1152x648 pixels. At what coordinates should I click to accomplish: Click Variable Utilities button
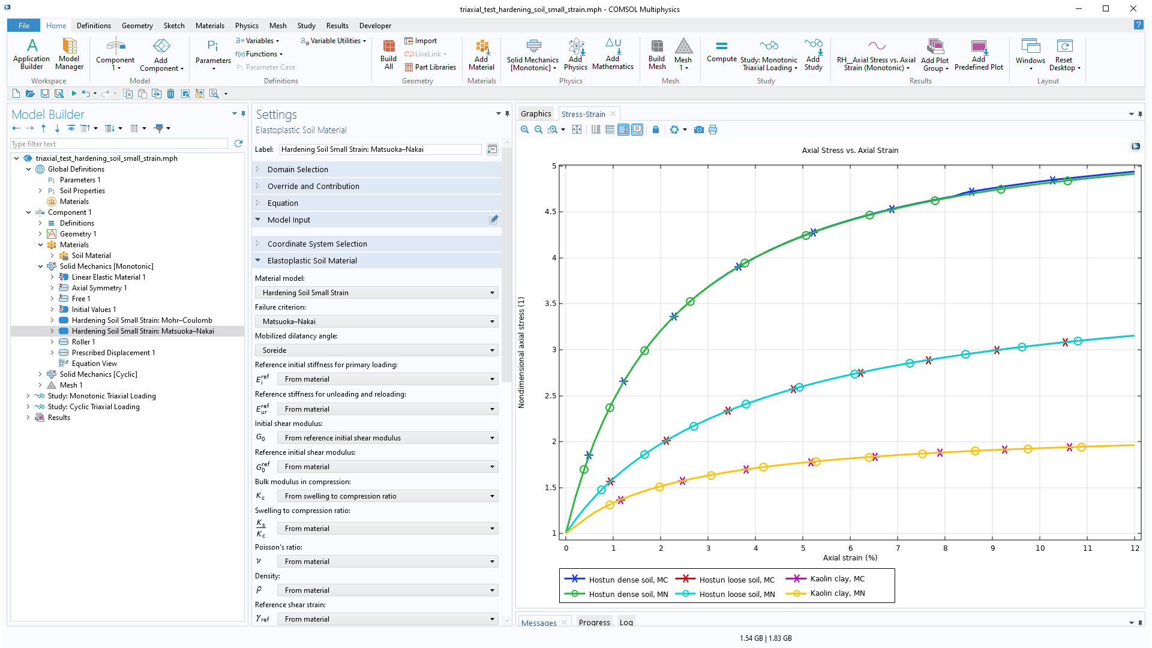[x=333, y=41]
